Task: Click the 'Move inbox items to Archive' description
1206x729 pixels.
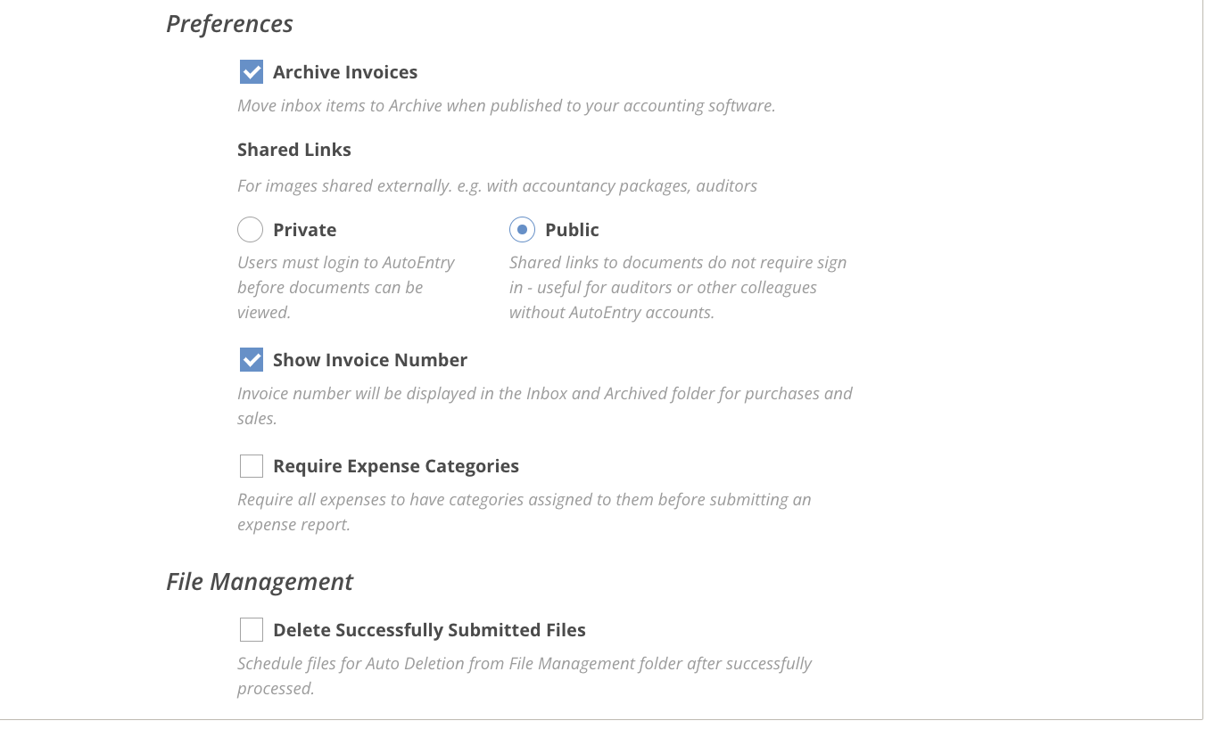Action: [x=506, y=106]
